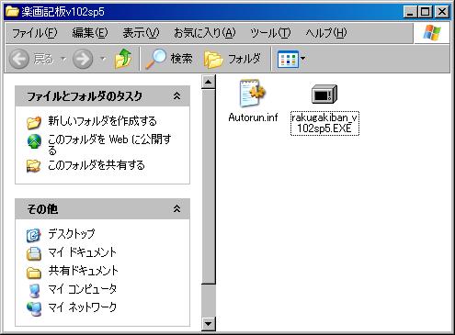Click the Back arrow button
This screenshot has height=335, width=455.
pyautogui.click(x=19, y=59)
